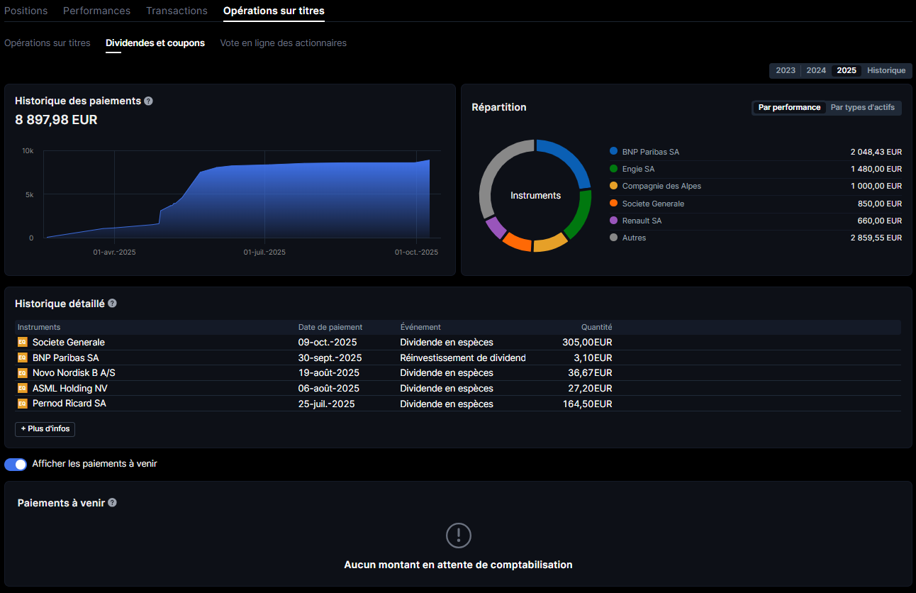
Task: Select Par performance view option
Action: click(x=789, y=108)
